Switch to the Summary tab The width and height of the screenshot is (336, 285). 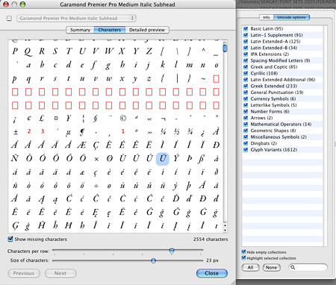[x=80, y=30]
